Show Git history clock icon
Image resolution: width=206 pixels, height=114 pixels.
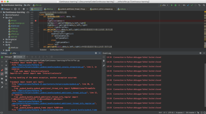(195, 5)
